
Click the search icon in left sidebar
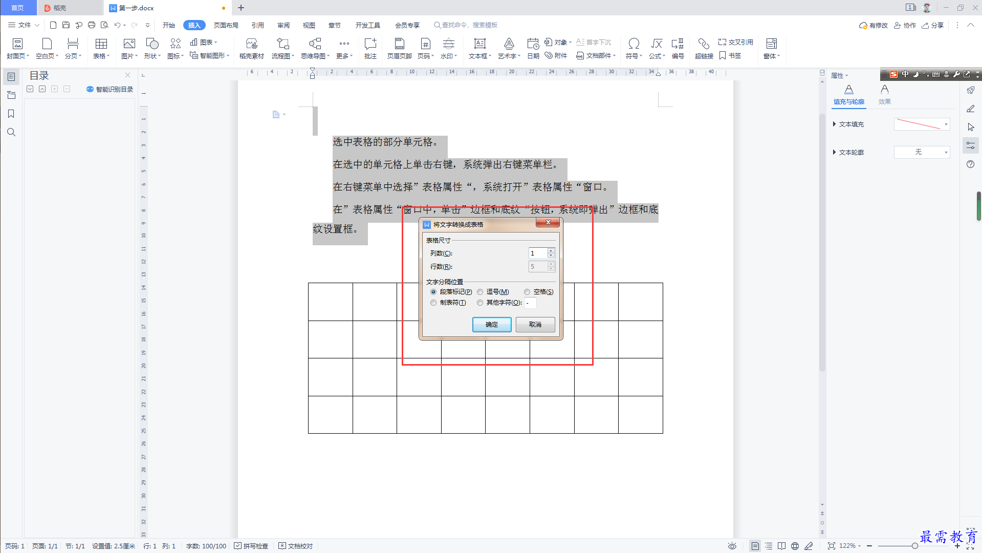pos(11,132)
